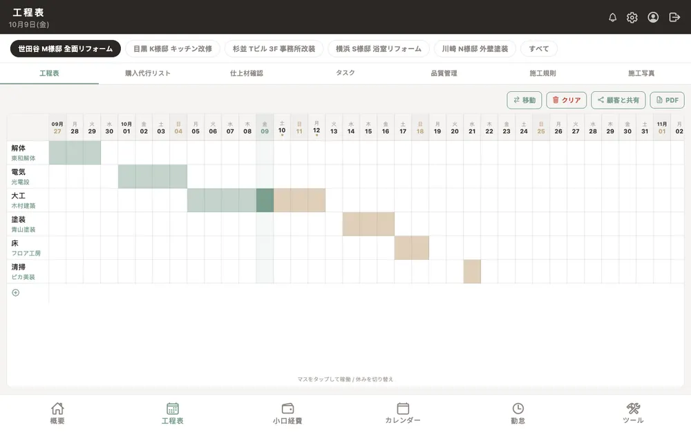Add a new trade row with plus icon
The height and width of the screenshot is (432, 691).
(15, 292)
